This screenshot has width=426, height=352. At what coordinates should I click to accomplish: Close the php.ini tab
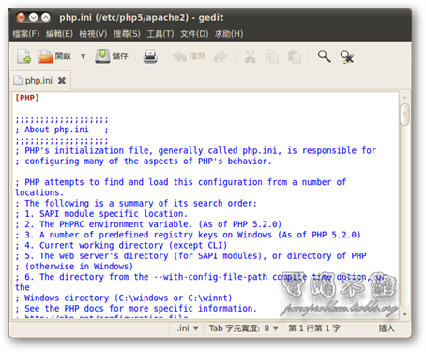pos(62,81)
